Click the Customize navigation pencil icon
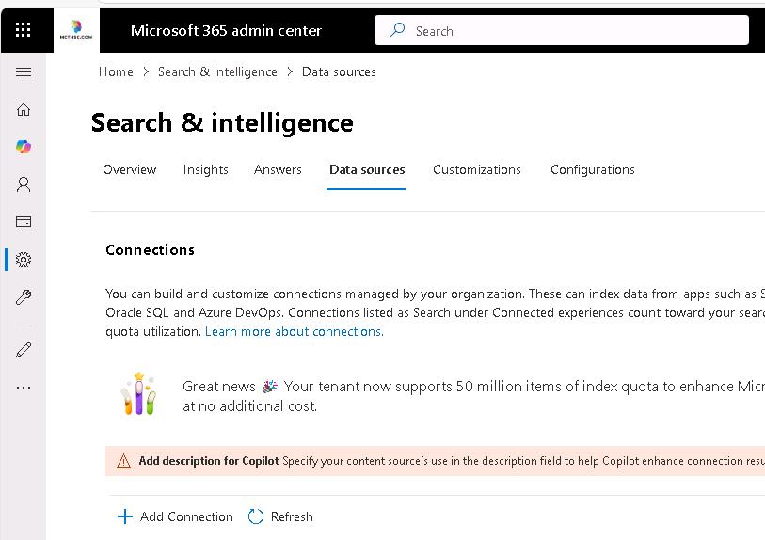Image resolution: width=765 pixels, height=540 pixels. (24, 350)
